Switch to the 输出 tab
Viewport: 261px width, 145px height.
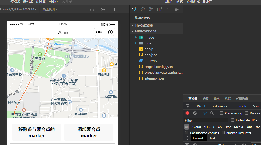tap(216, 99)
